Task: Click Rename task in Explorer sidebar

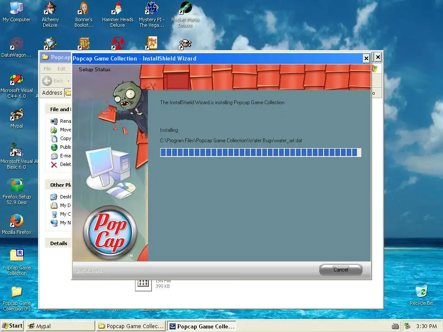Action: point(61,121)
